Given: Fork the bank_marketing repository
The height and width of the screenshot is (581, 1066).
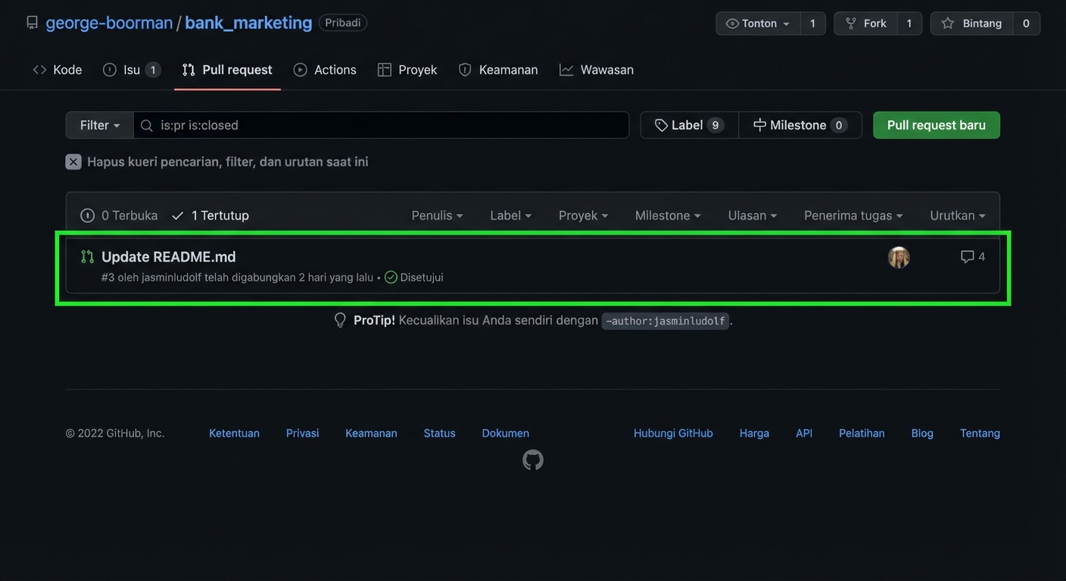Looking at the screenshot, I should point(865,23).
